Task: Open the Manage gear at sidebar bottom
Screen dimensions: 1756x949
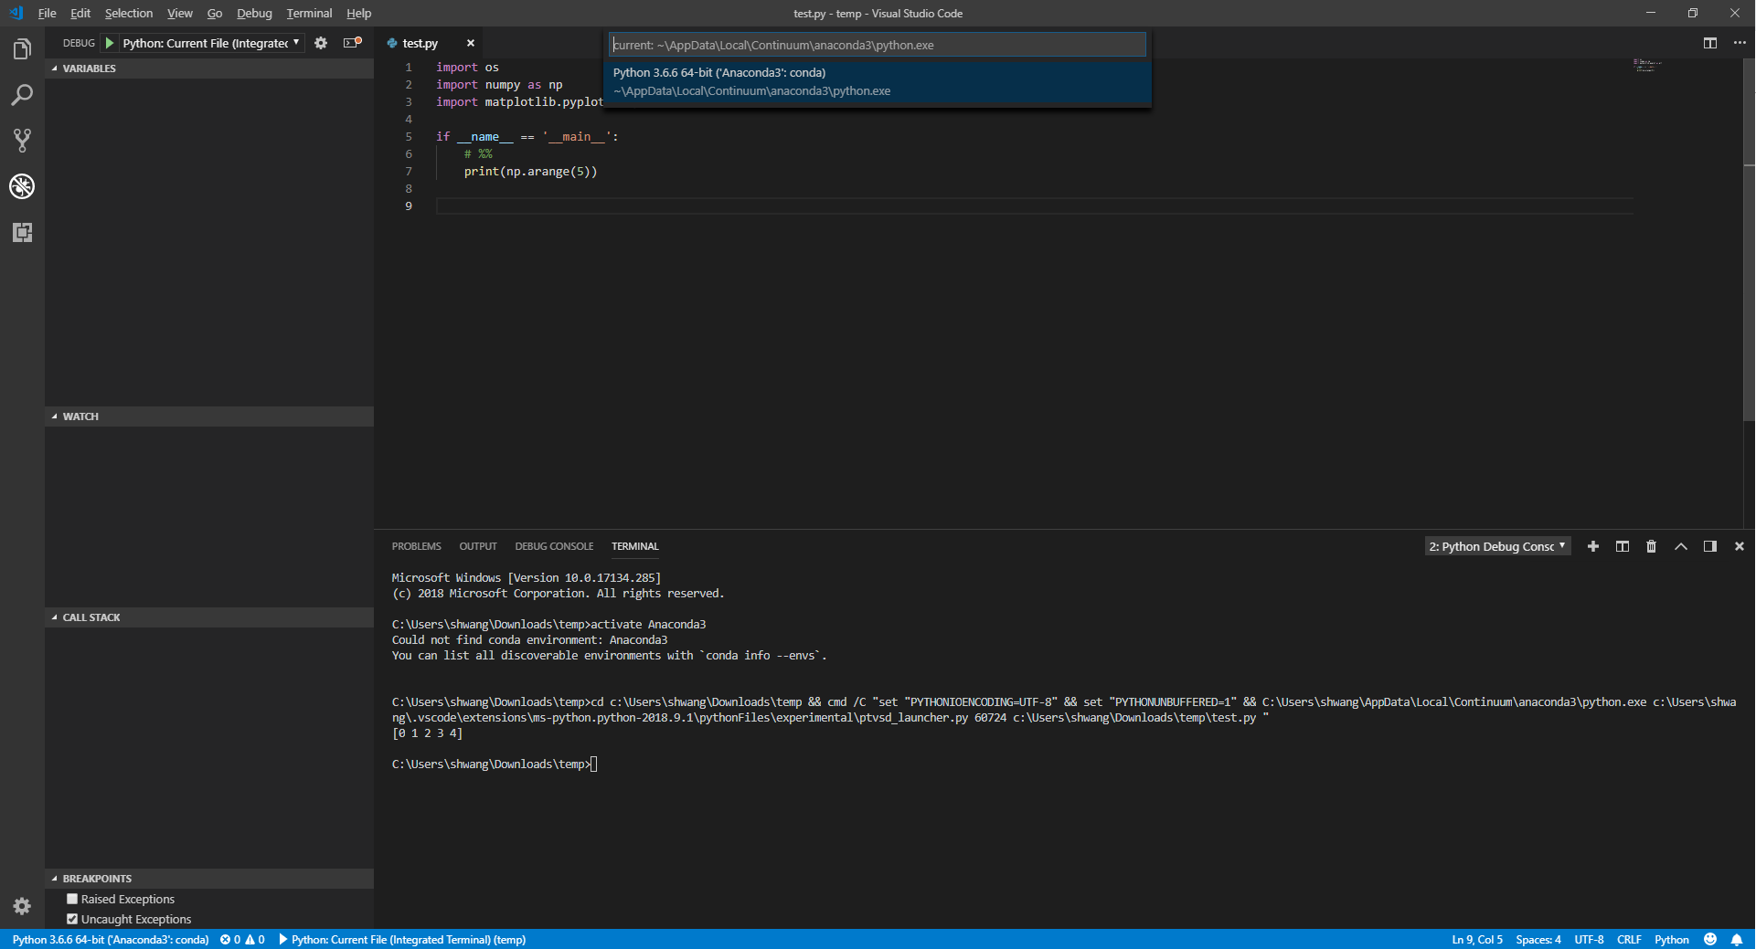Action: point(22,906)
